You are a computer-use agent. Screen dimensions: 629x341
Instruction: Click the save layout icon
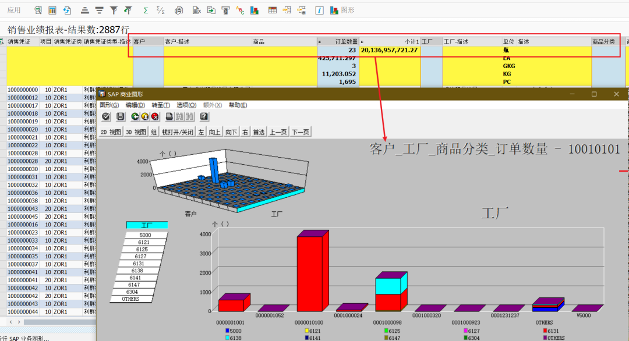[301, 10]
